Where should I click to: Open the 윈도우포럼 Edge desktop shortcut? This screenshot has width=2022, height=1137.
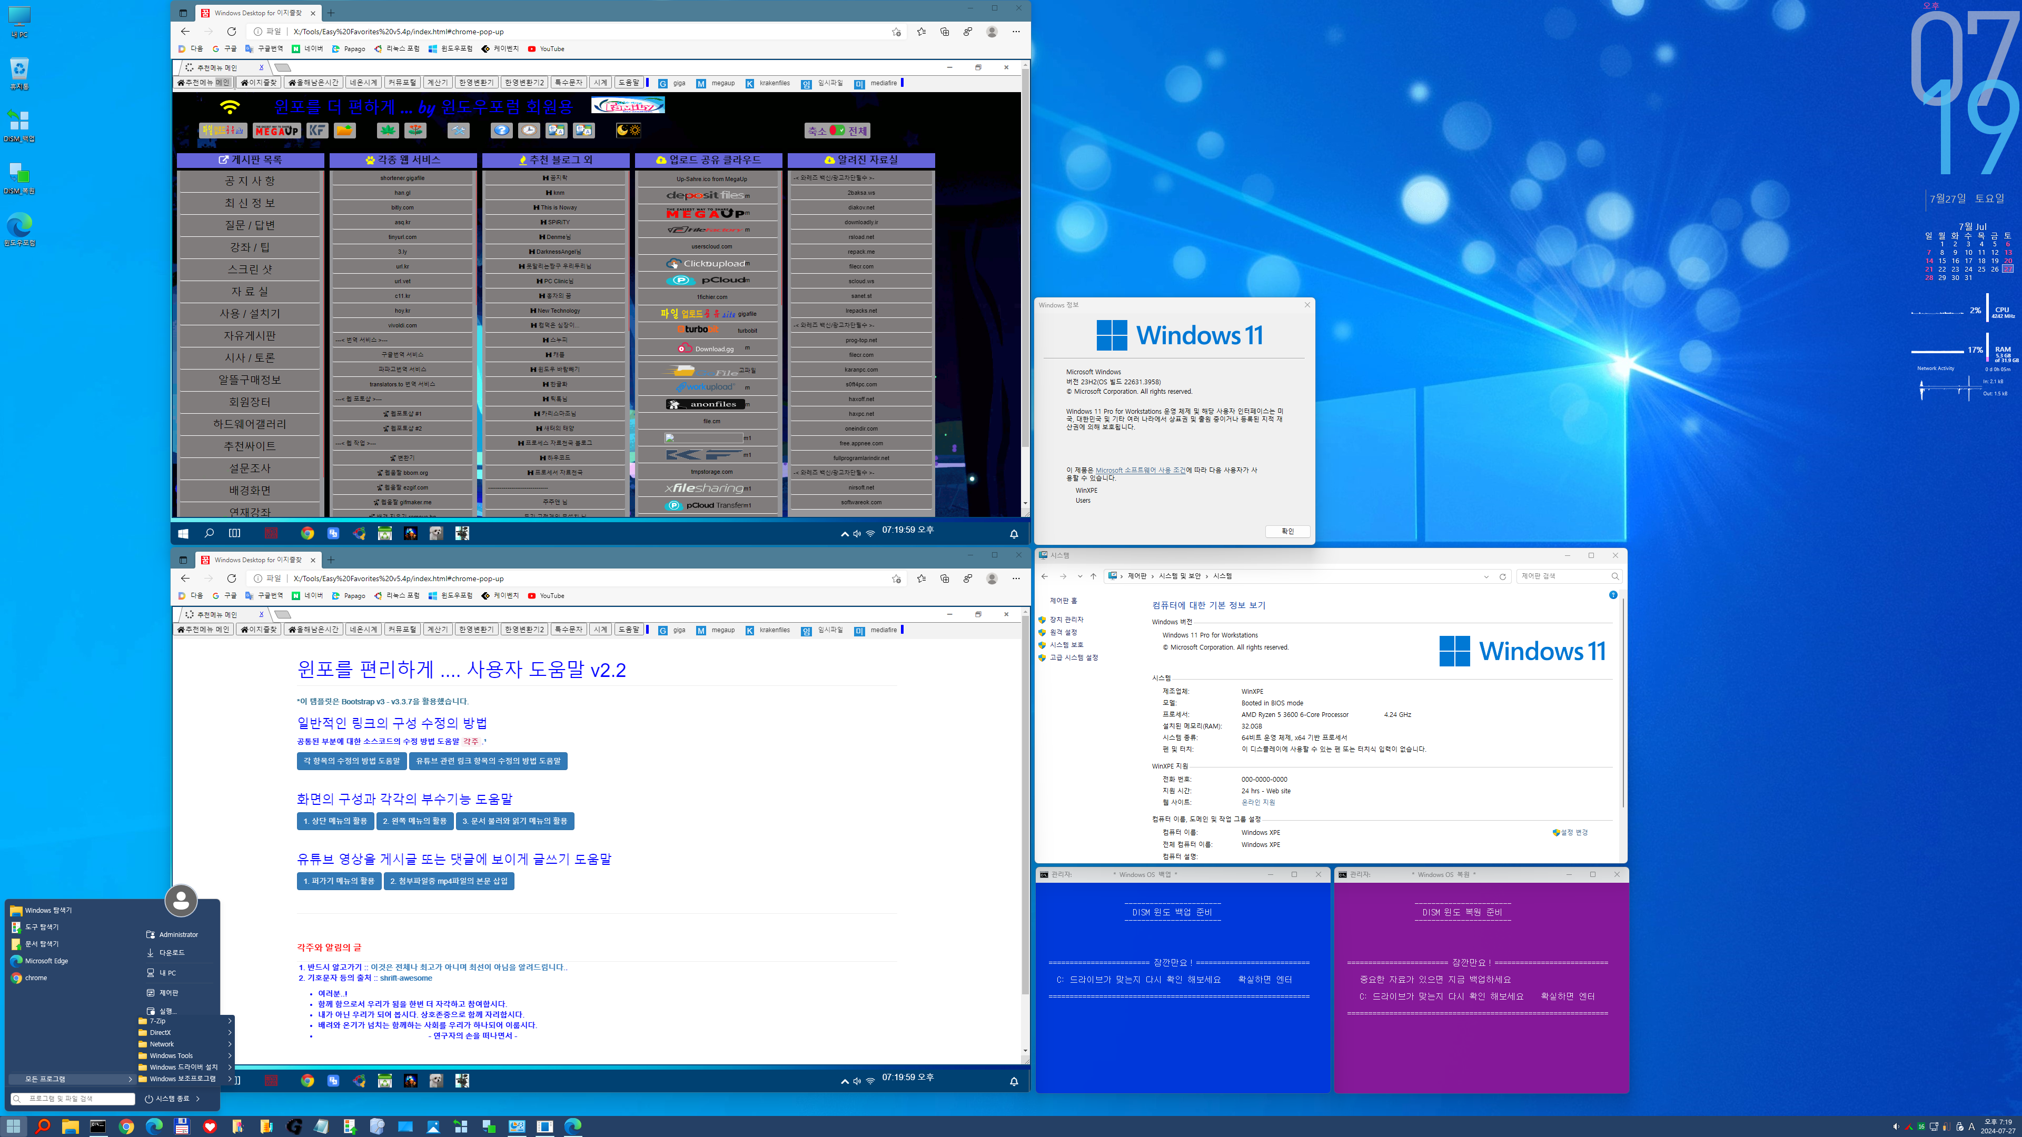[19, 230]
